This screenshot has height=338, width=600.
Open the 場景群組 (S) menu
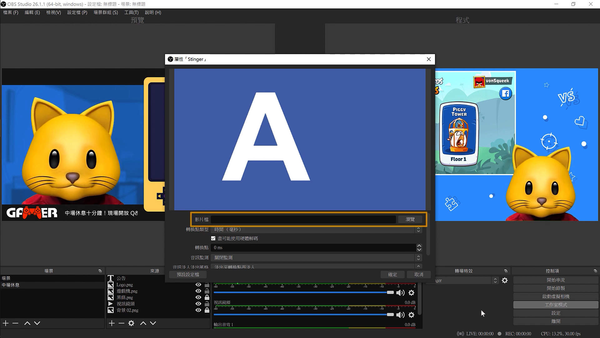[106, 13]
